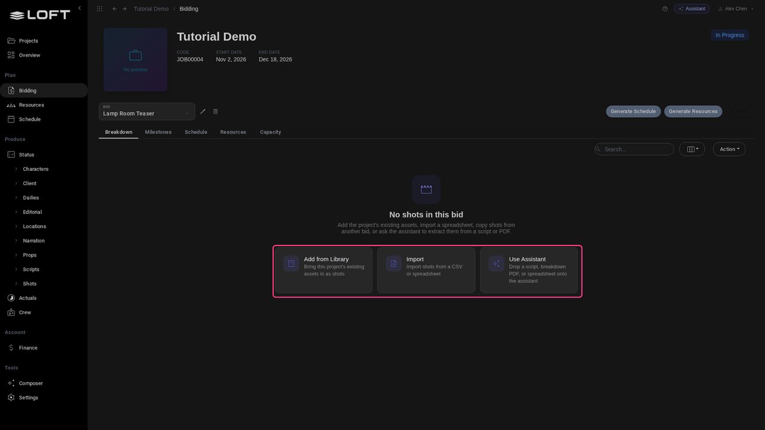Click the Schedule calendar icon in sidebar
Image resolution: width=765 pixels, height=430 pixels.
click(11, 119)
